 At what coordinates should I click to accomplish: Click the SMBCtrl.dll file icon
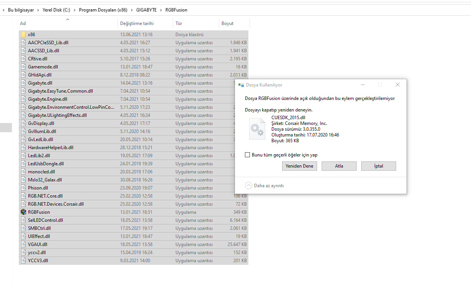[23, 228]
